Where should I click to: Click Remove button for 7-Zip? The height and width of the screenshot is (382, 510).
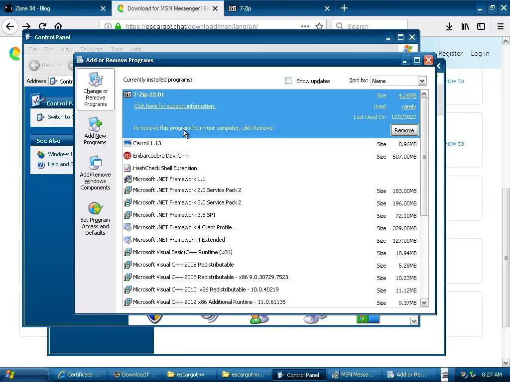point(404,130)
